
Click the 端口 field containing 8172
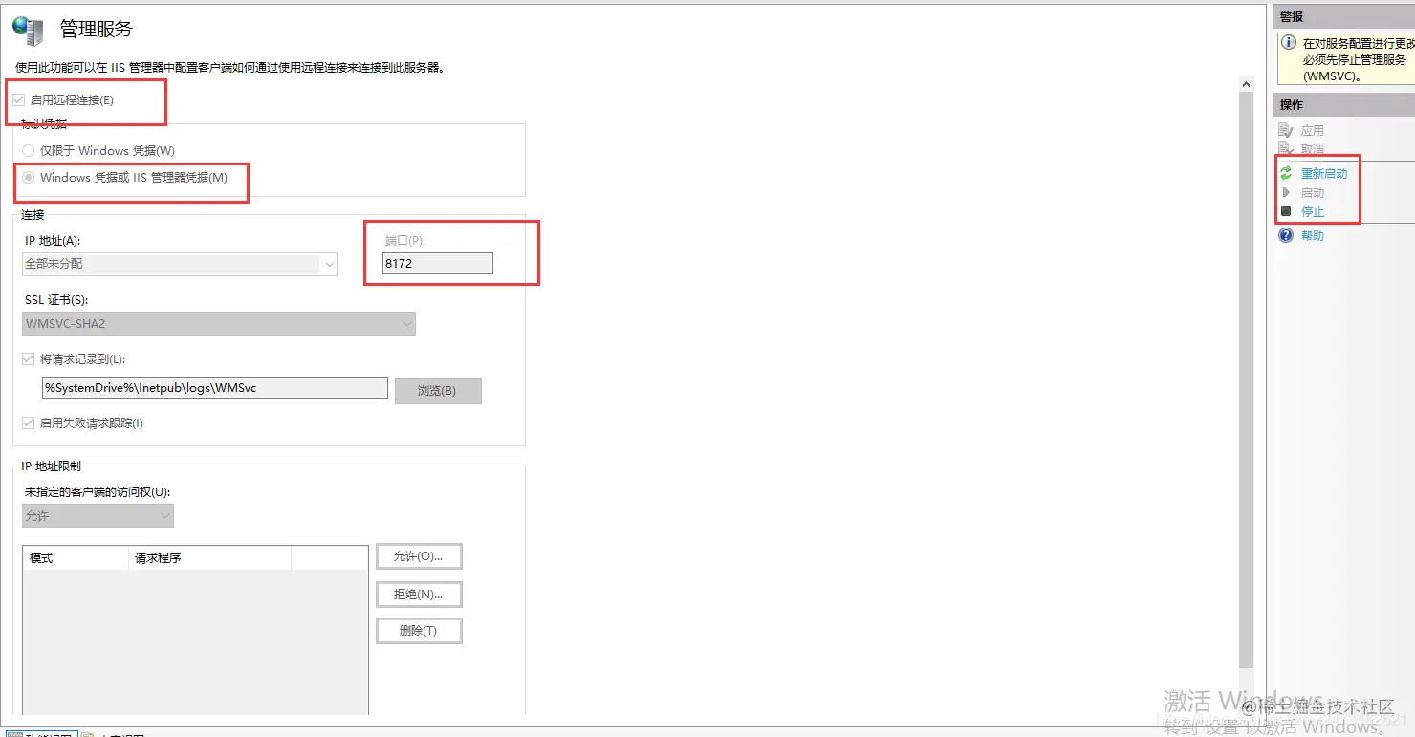pos(438,263)
